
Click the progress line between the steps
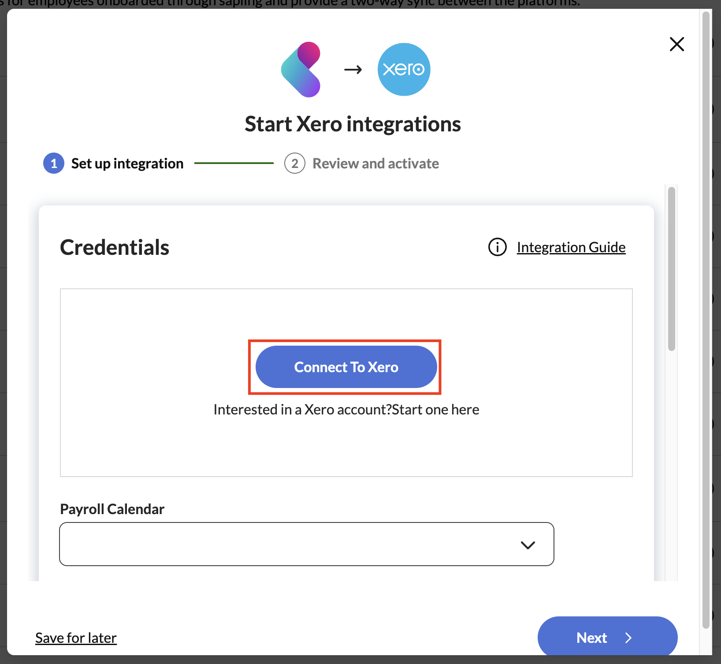234,163
